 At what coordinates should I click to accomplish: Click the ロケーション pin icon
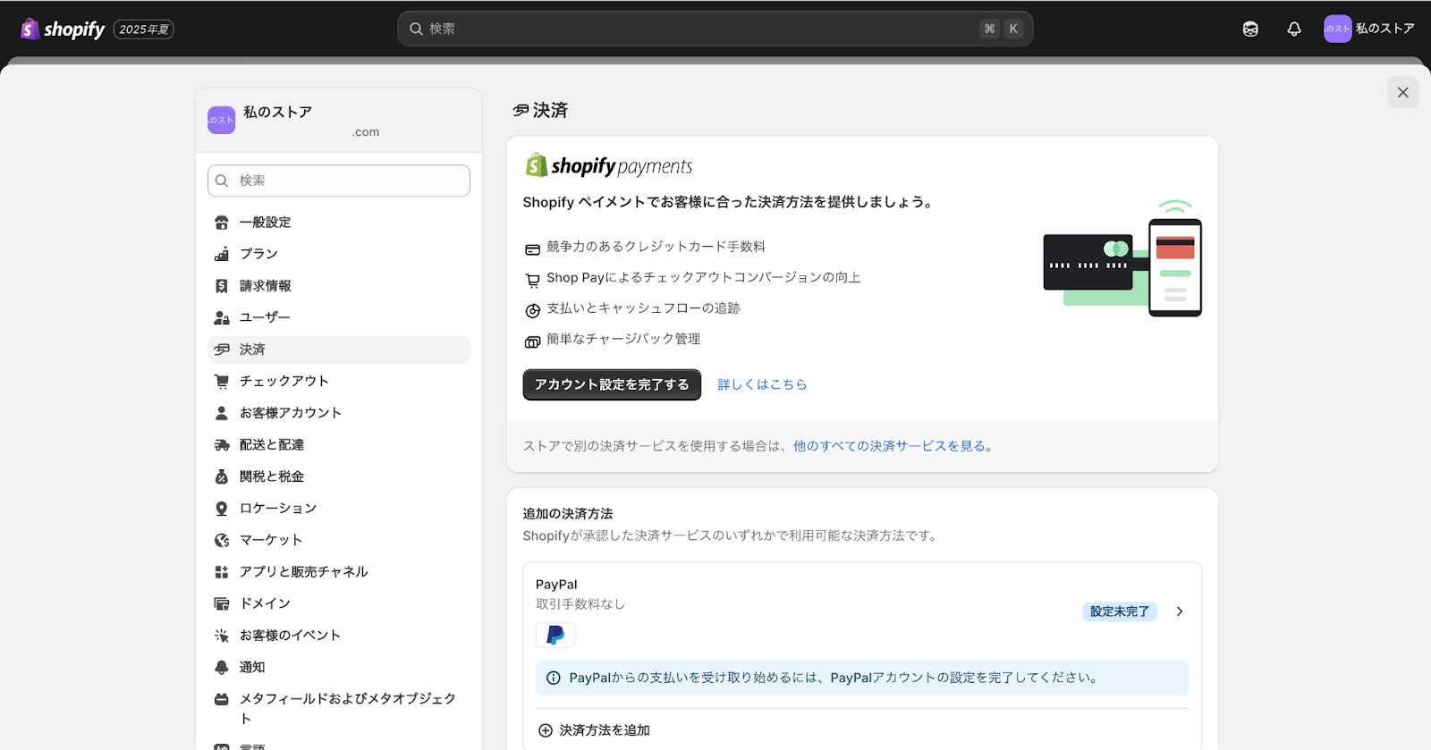222,509
